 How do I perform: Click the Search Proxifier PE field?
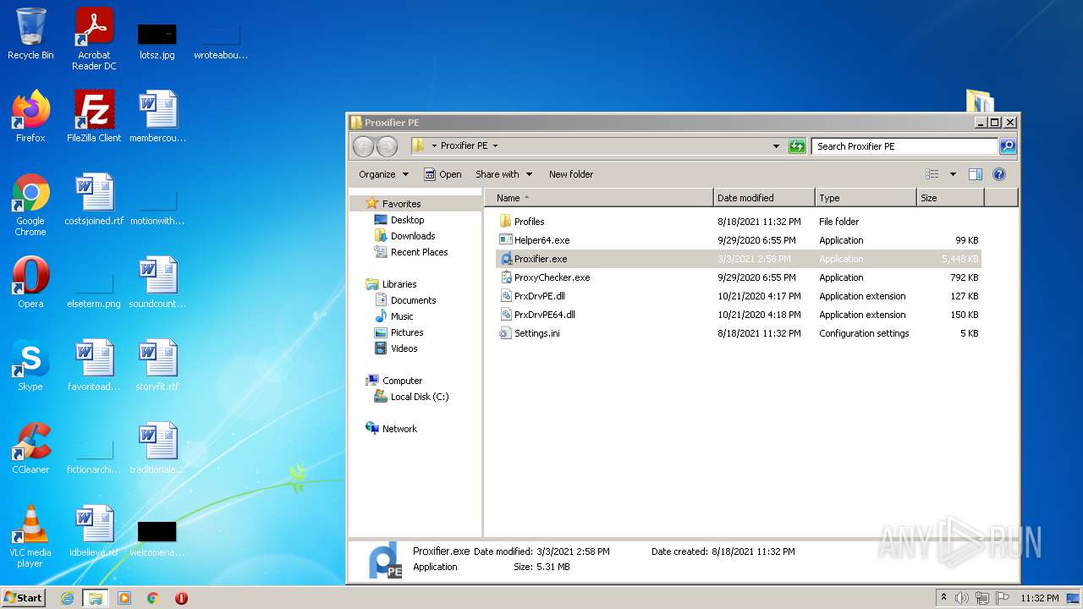tap(904, 146)
